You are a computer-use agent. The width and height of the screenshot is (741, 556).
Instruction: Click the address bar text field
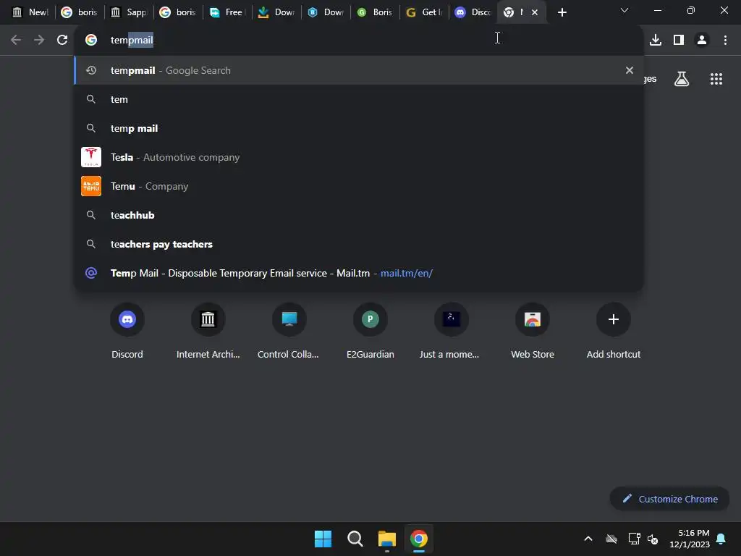359,40
